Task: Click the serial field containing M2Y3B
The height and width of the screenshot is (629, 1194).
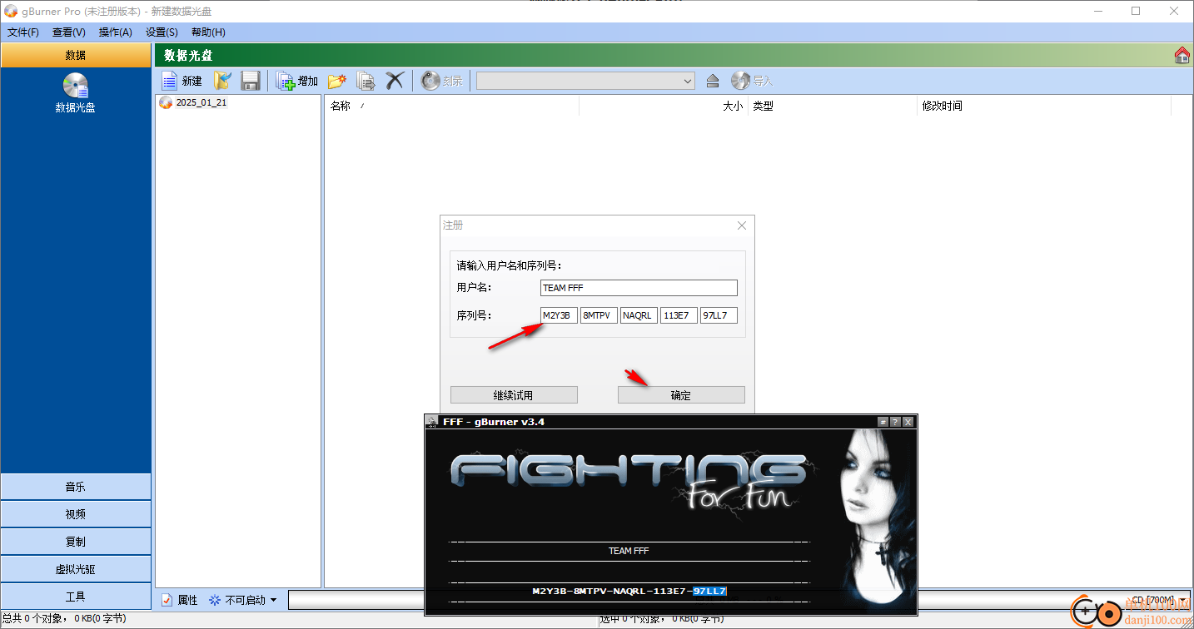Action: coord(559,315)
